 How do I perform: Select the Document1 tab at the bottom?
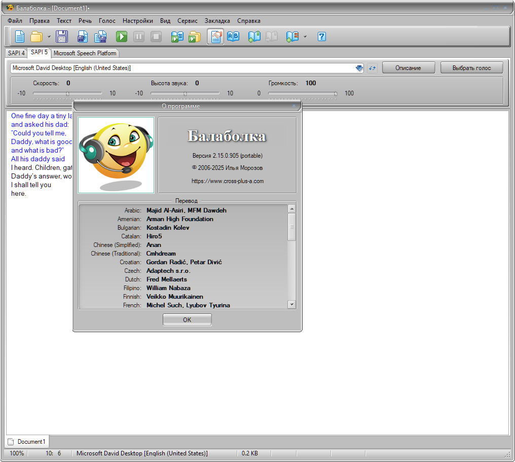(x=27, y=442)
